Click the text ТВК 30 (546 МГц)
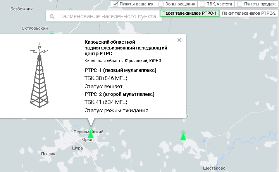 (x=106, y=78)
